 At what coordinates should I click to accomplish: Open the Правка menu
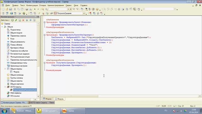click(15, 5)
